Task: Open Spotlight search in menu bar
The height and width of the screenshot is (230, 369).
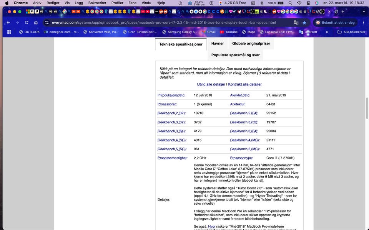Action: click(290, 3)
